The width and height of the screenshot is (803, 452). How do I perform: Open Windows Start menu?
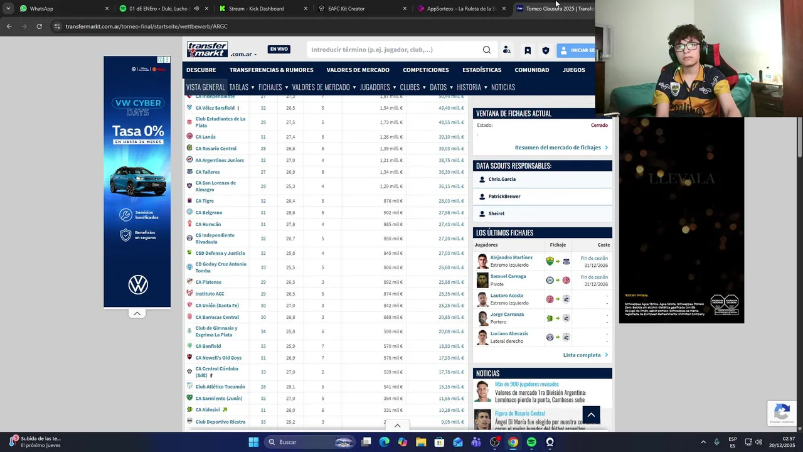[x=253, y=442]
